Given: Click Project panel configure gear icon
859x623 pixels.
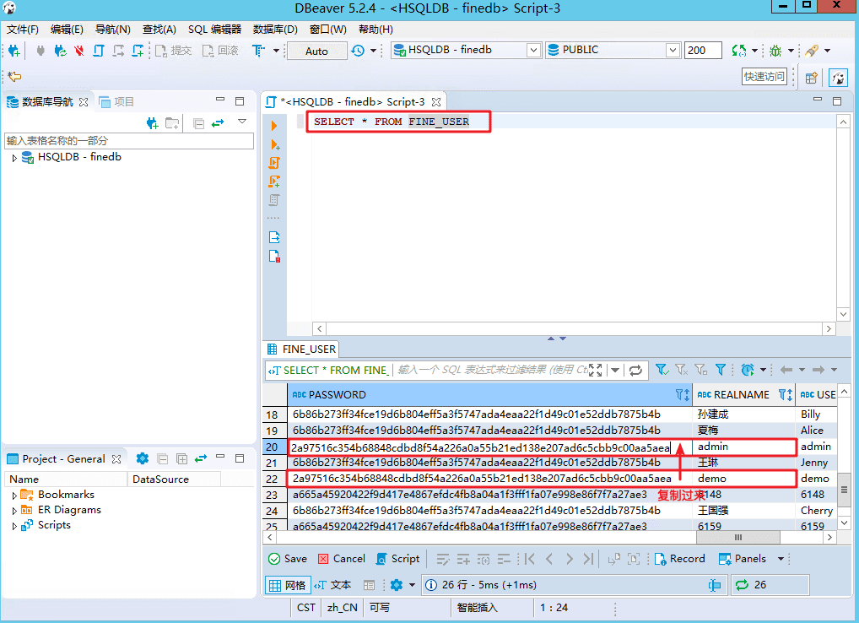Looking at the screenshot, I should coord(143,458).
